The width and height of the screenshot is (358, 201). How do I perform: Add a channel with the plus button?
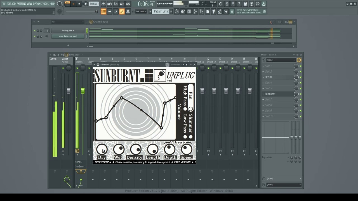tap(68, 45)
